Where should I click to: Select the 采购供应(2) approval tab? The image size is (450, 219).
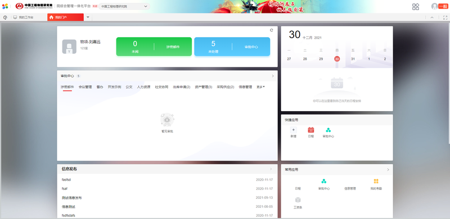point(226,87)
